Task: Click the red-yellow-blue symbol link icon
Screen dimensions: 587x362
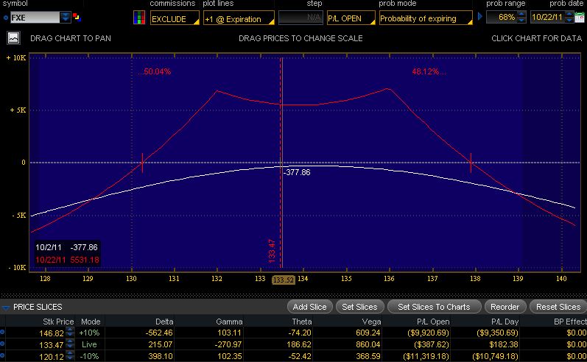Action: coord(77,17)
